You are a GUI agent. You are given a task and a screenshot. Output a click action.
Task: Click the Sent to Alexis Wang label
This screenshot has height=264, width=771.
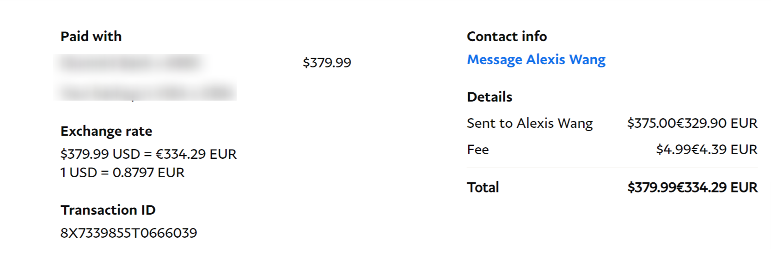point(529,123)
